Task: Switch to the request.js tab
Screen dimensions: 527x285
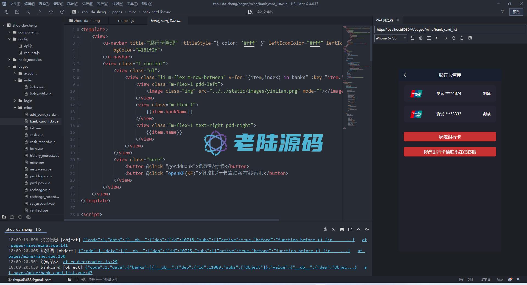Action: (126, 21)
